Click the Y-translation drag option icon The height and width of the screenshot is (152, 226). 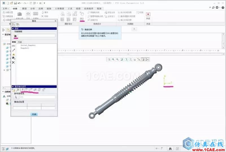click(x=26, y=90)
